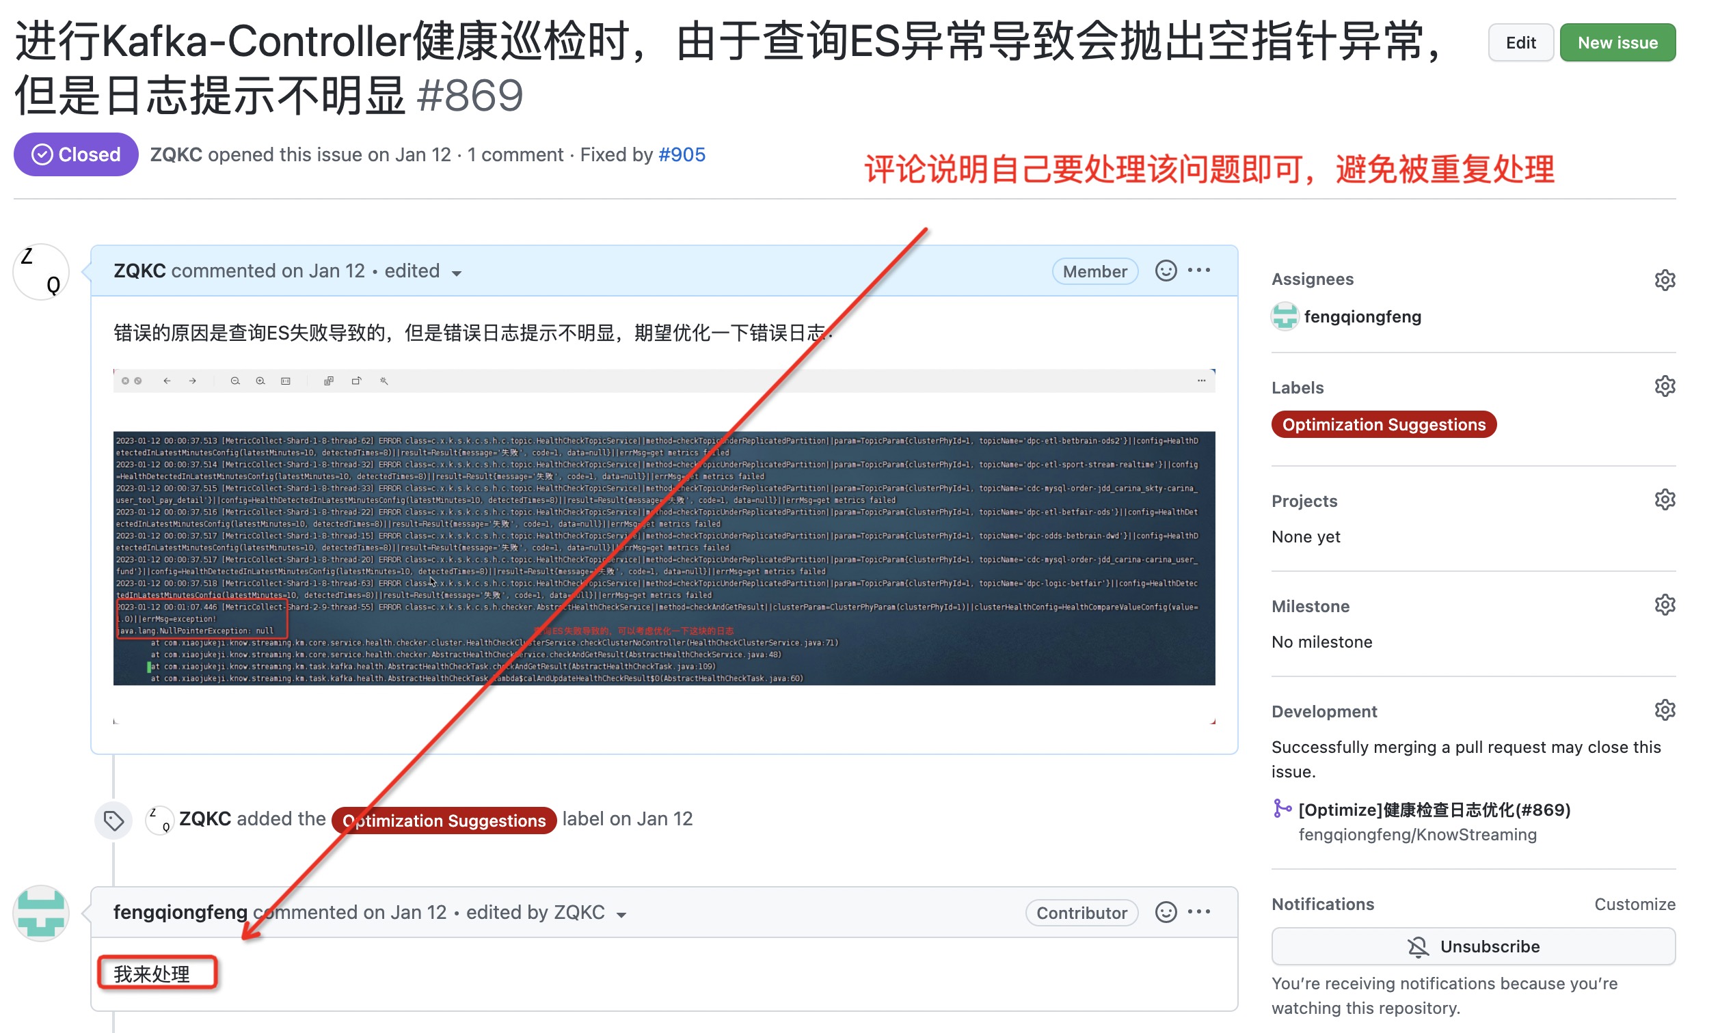Image resolution: width=1720 pixels, height=1033 pixels.
Task: Click the New issue button
Action: pyautogui.click(x=1616, y=43)
